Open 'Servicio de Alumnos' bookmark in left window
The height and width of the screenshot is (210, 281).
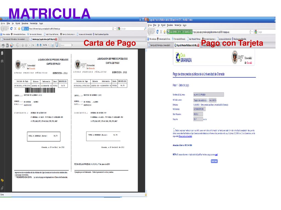tap(68, 34)
